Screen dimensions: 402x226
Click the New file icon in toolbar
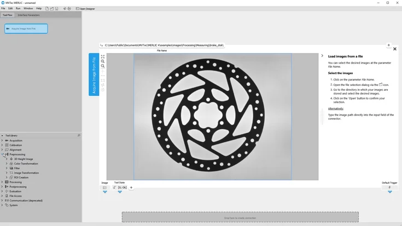point(47,9)
